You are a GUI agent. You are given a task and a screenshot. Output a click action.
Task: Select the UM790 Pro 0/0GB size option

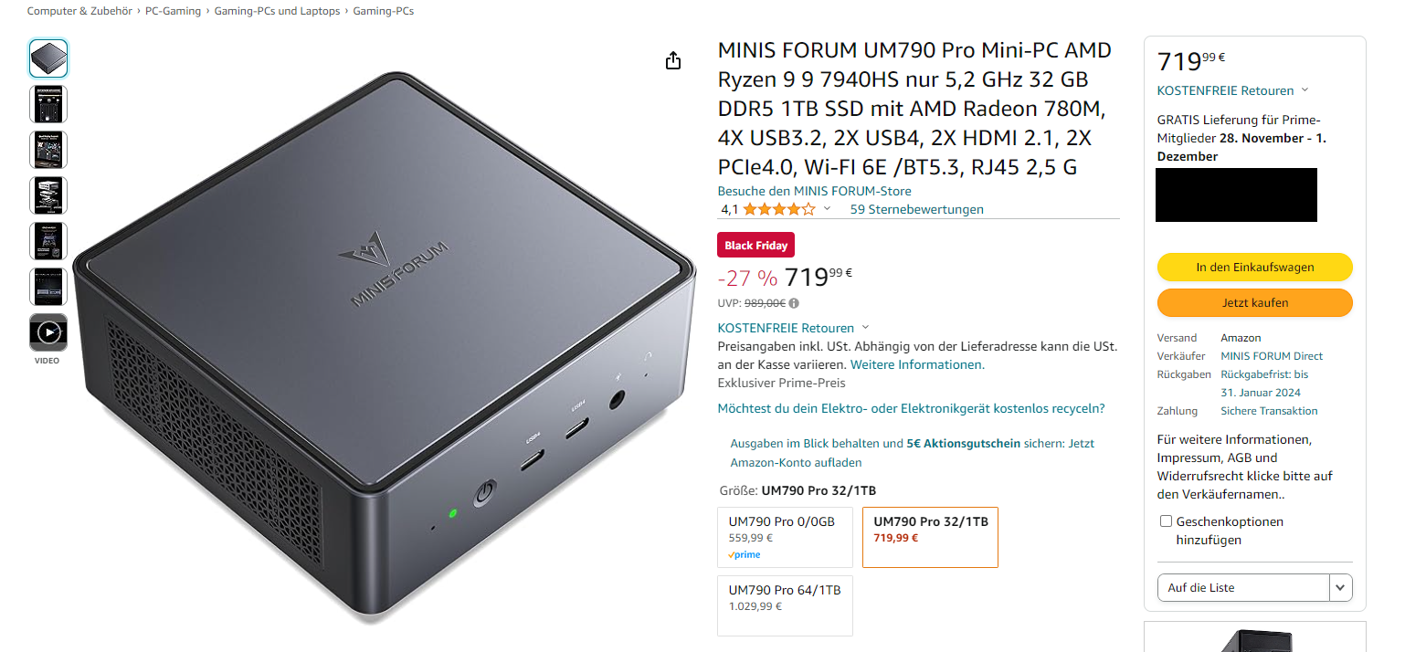pos(786,537)
